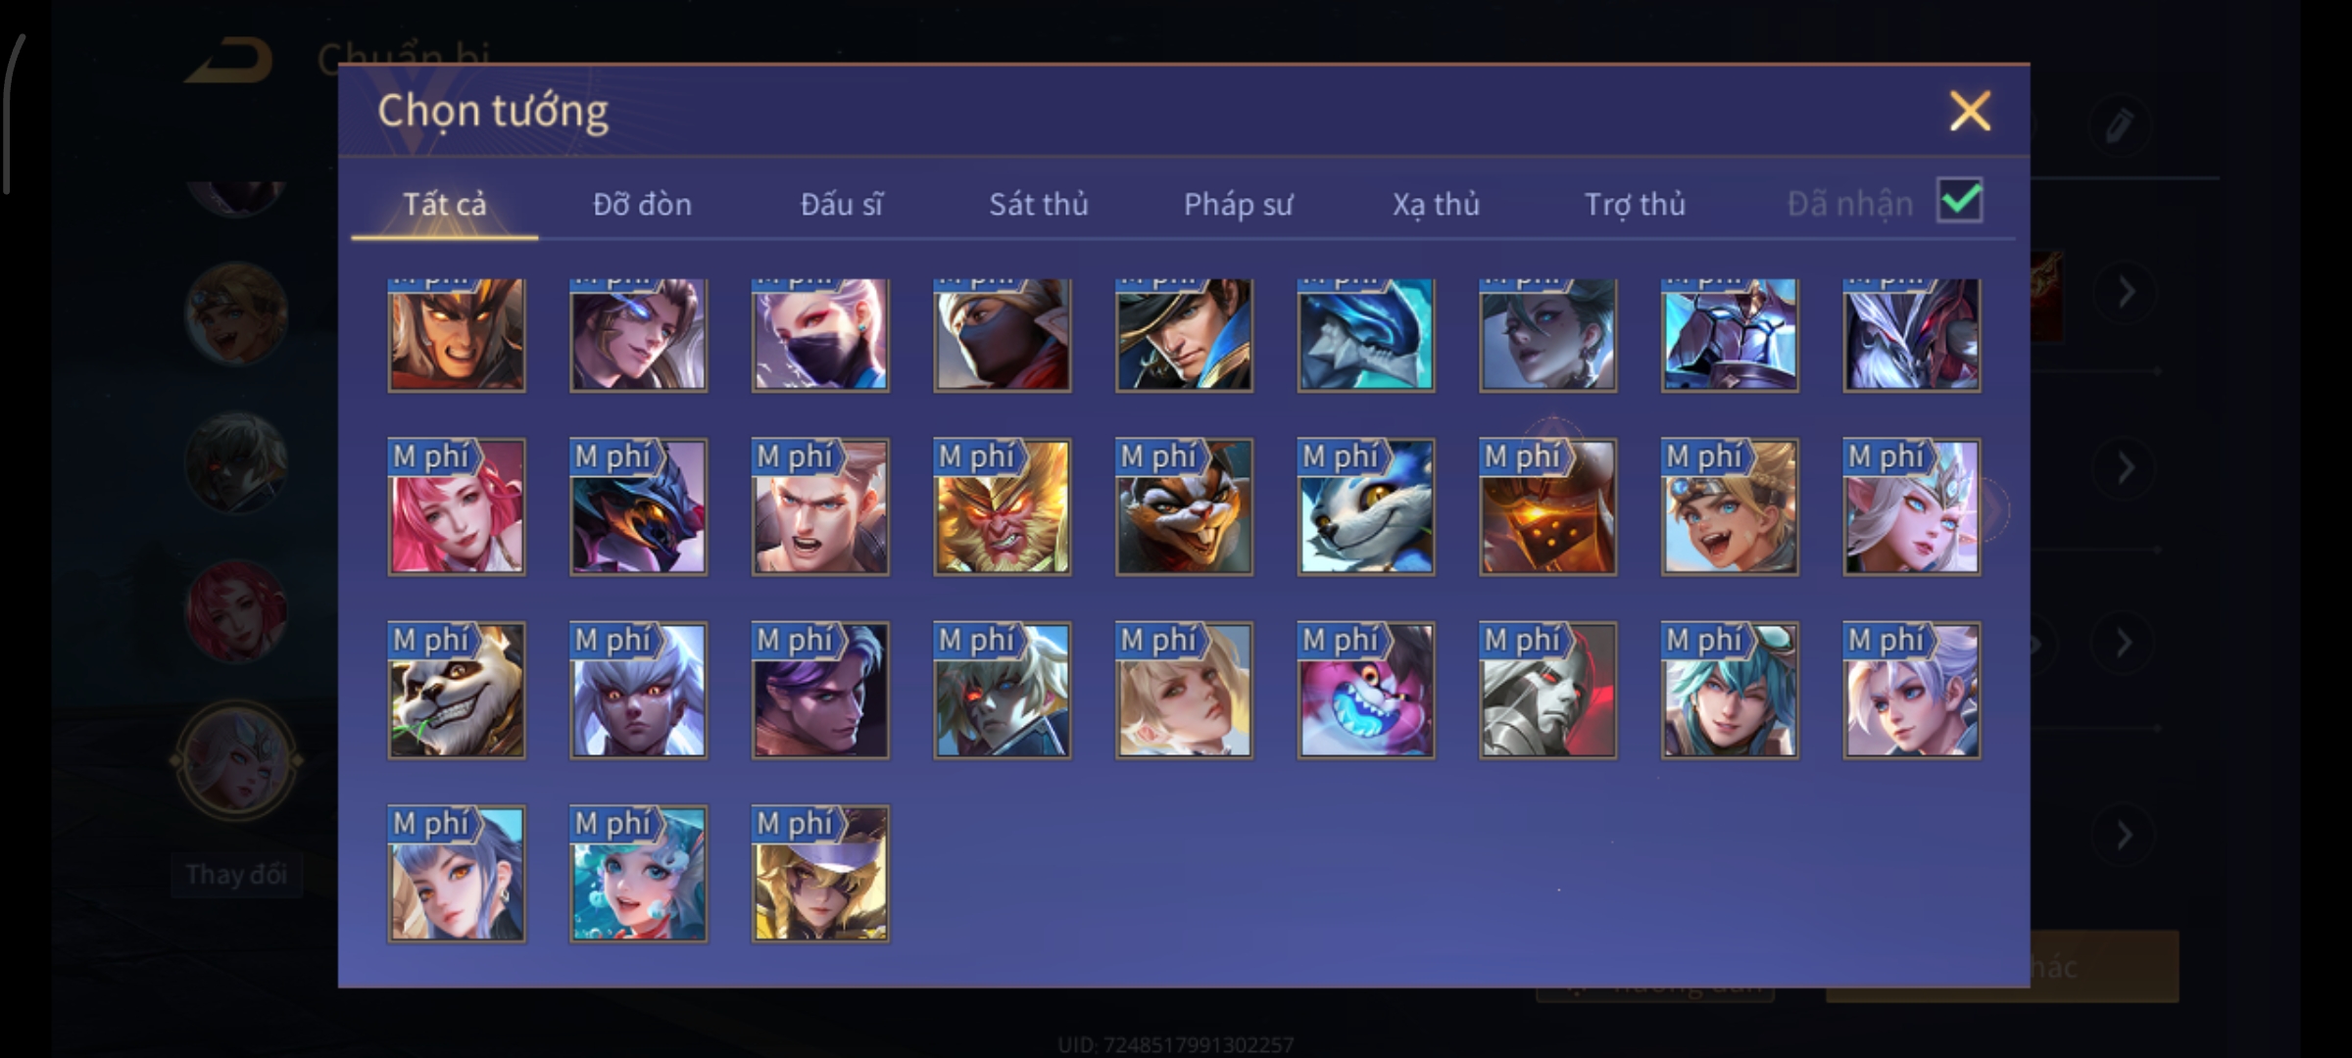
Task: Choose the molten armored helmet hero
Action: coord(1548,506)
